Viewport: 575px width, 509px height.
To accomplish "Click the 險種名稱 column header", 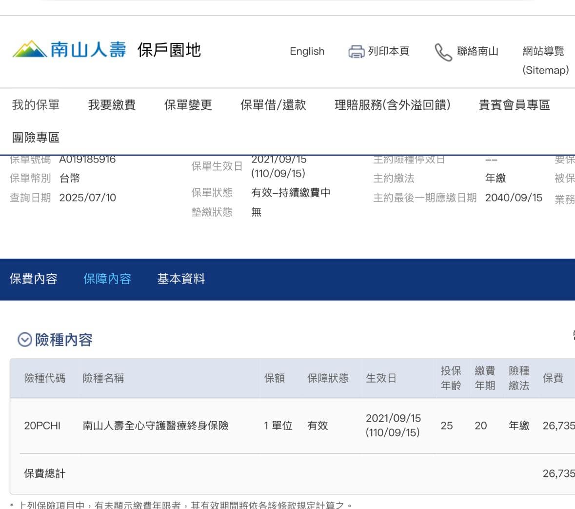I will click(x=103, y=378).
